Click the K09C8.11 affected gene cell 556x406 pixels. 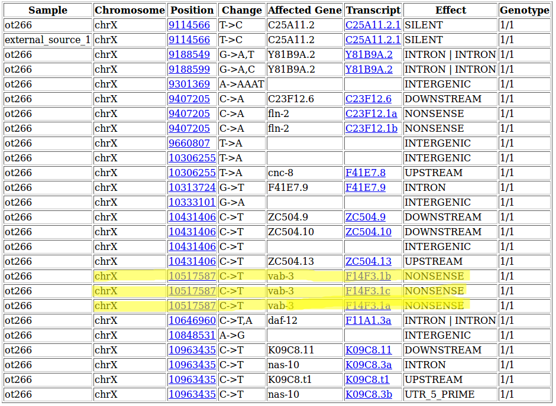(305, 350)
